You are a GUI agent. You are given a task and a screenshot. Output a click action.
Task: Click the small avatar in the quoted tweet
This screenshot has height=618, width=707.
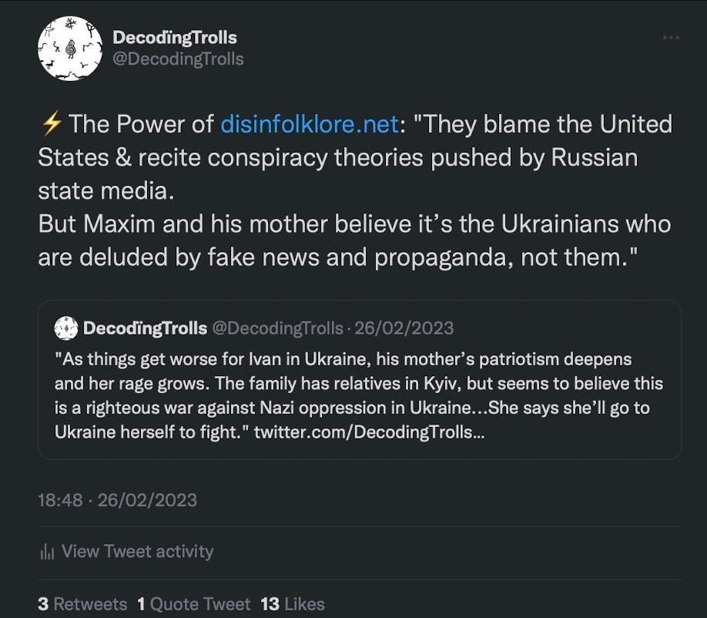tap(67, 328)
